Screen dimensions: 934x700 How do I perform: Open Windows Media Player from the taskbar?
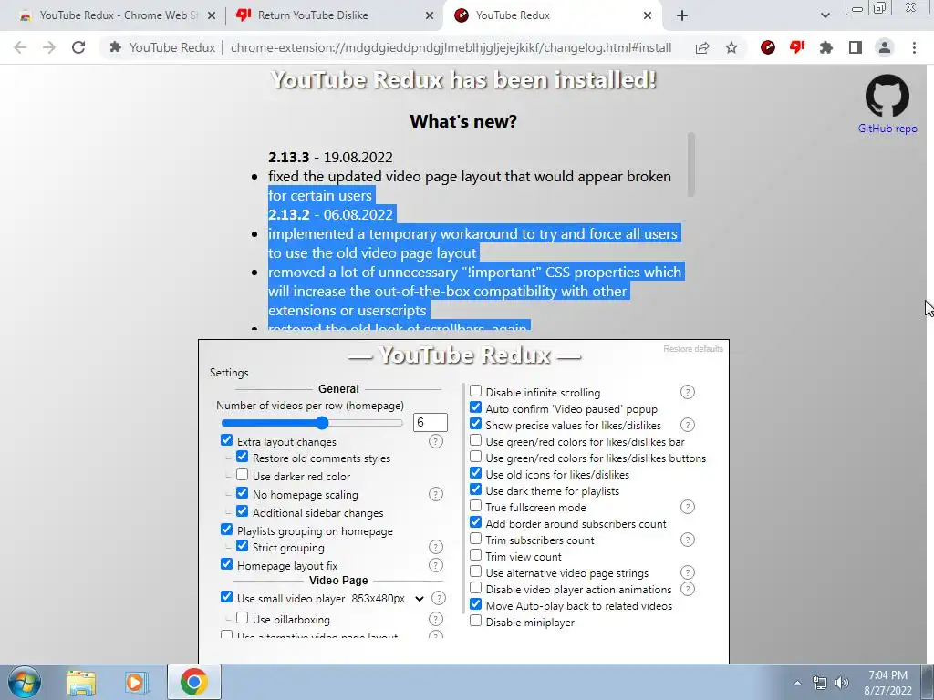[135, 682]
